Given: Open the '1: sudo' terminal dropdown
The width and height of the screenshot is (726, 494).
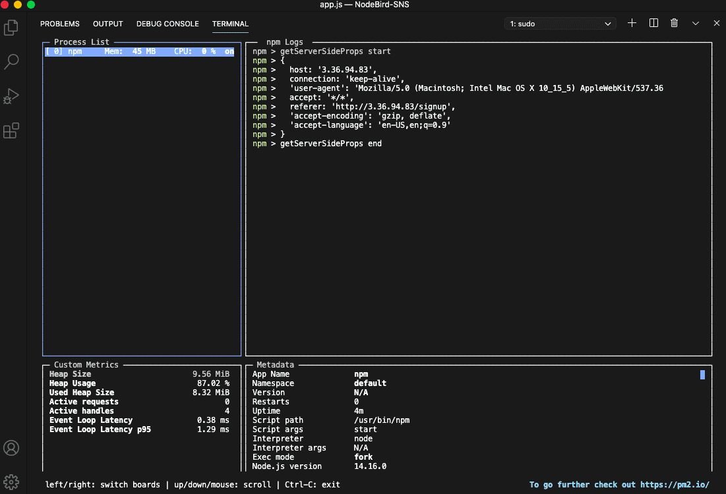Looking at the screenshot, I should point(560,24).
